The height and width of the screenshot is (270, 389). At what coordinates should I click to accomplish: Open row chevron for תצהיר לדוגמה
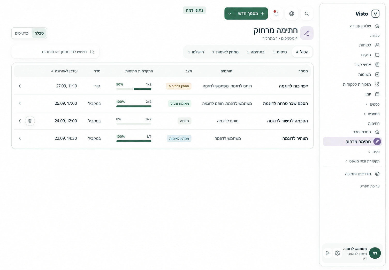pyautogui.click(x=20, y=138)
